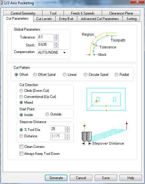Increase Stock with the up arrow
This screenshot has height=184, width=145.
tap(56, 43)
